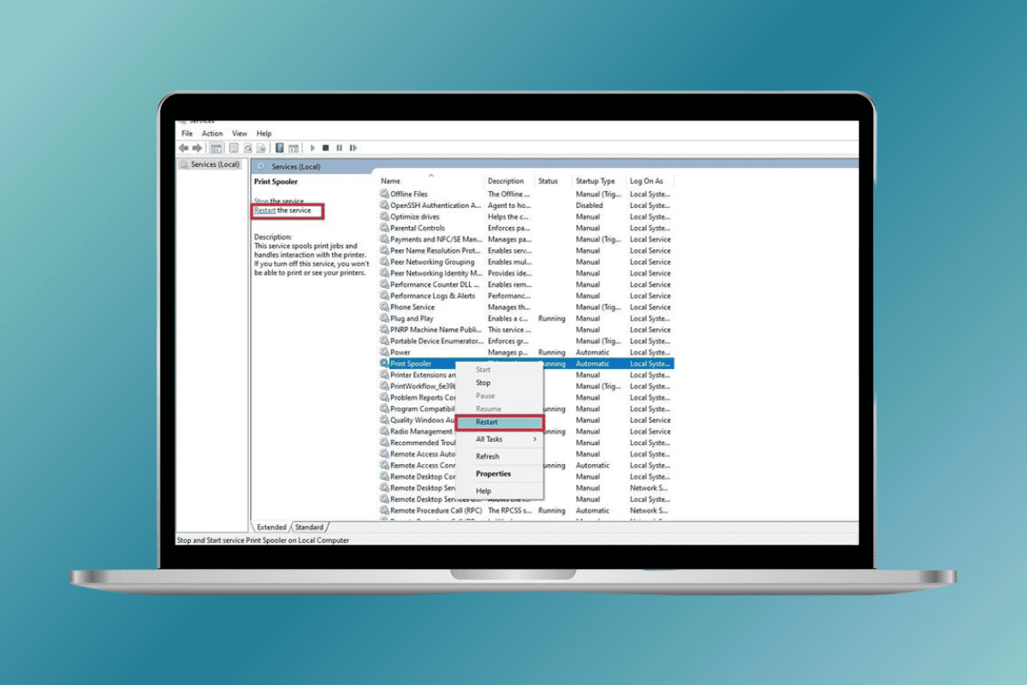Click the Forward arrow toolbar icon
This screenshot has height=685, width=1027.
pos(197,148)
